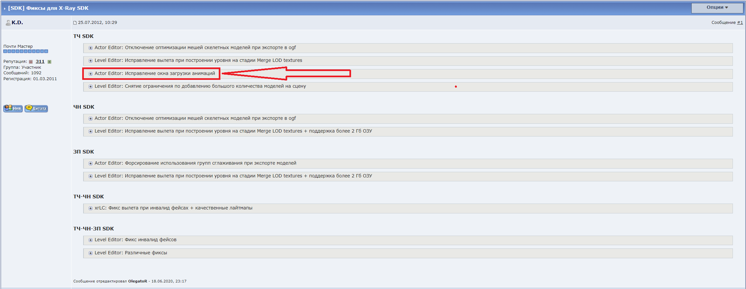Open message link #1
The image size is (746, 289).
[x=740, y=23]
